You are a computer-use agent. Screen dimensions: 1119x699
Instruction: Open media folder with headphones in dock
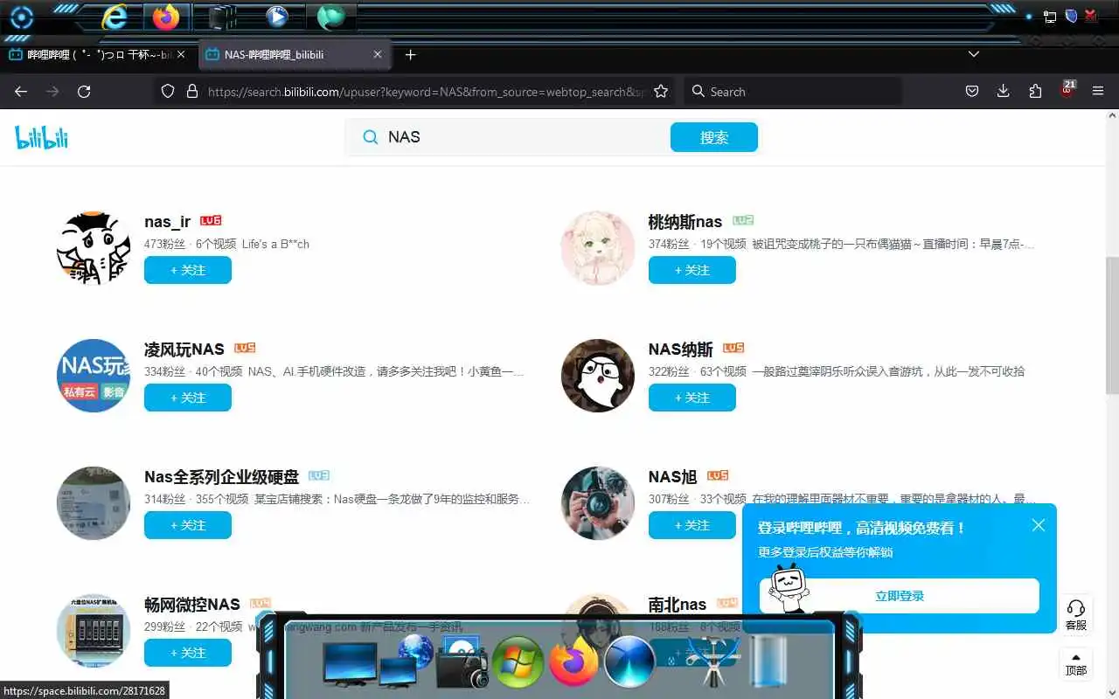(462, 662)
